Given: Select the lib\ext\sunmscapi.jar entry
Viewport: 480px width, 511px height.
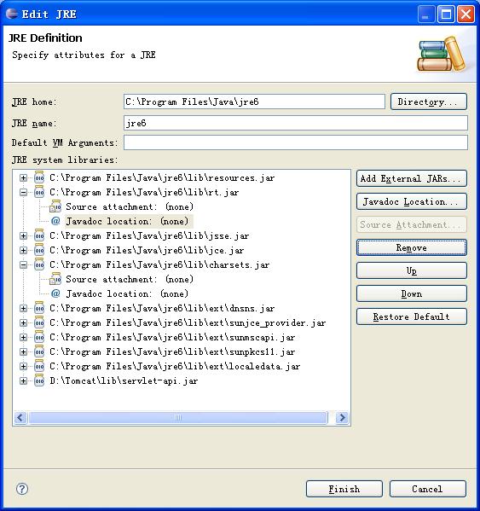Looking at the screenshot, I should [172, 337].
